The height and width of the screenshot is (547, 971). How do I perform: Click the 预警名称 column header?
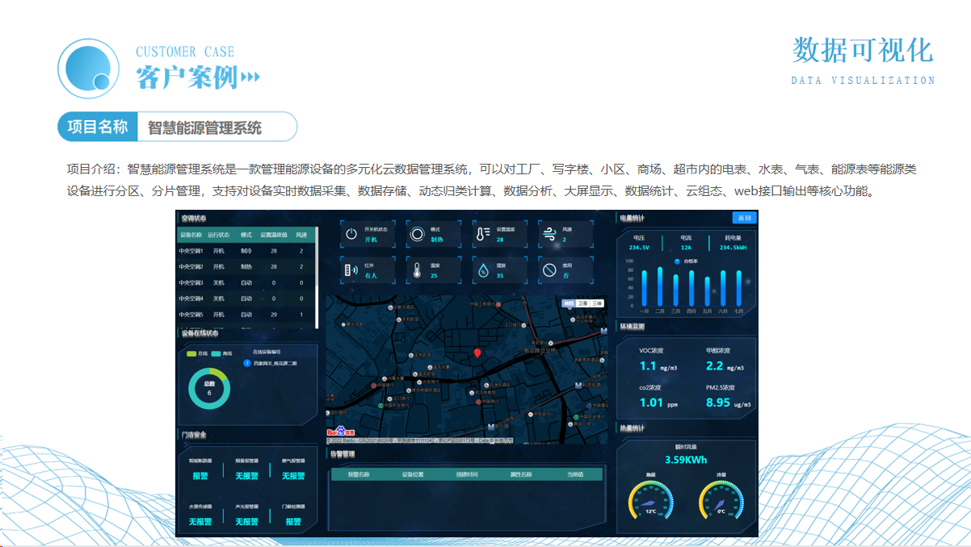click(359, 474)
